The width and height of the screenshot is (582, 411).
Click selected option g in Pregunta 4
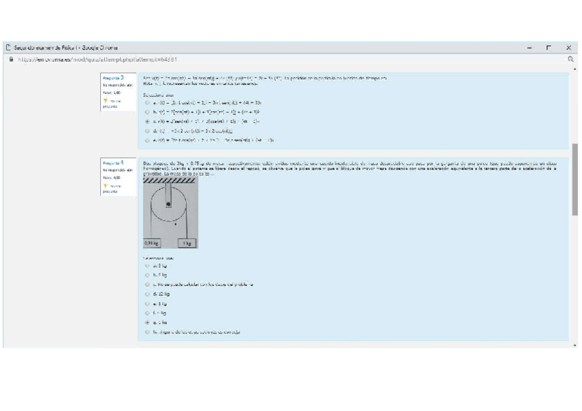point(148,322)
